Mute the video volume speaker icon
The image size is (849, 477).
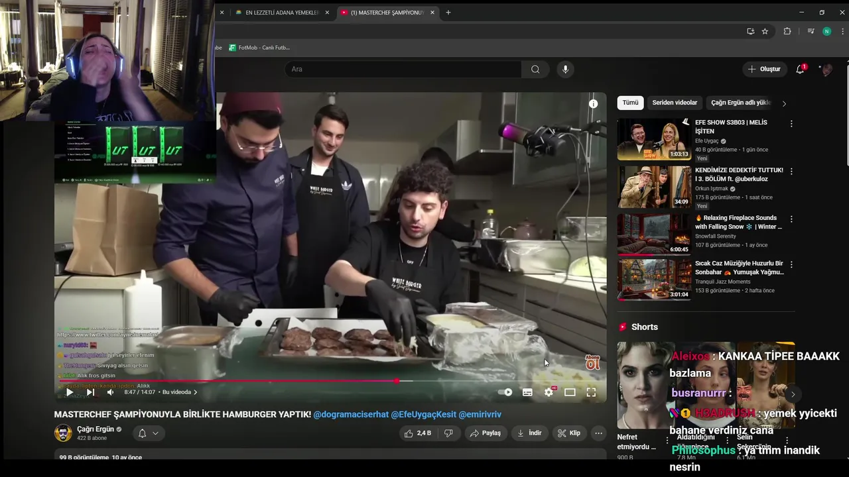[x=111, y=392]
